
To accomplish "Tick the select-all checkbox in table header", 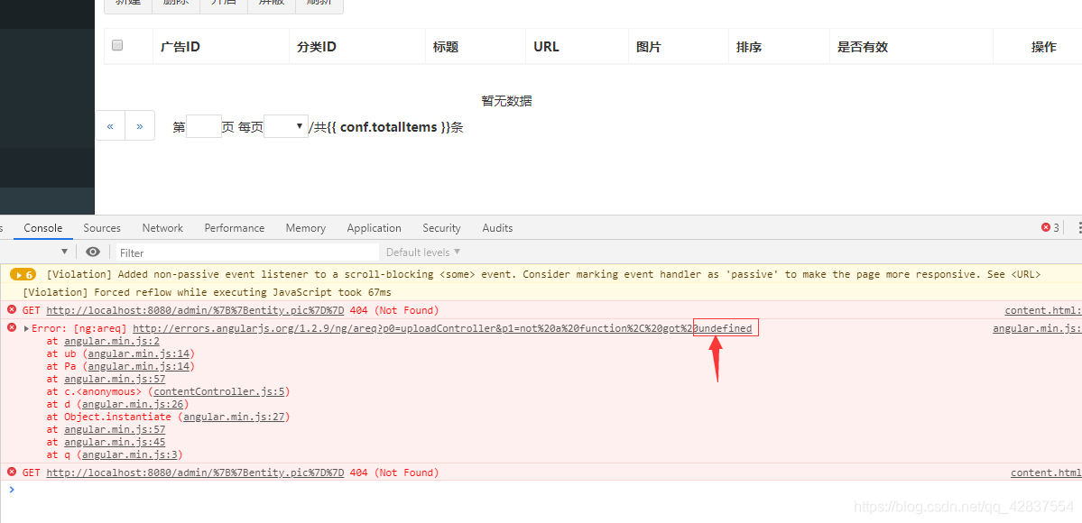I will point(117,46).
